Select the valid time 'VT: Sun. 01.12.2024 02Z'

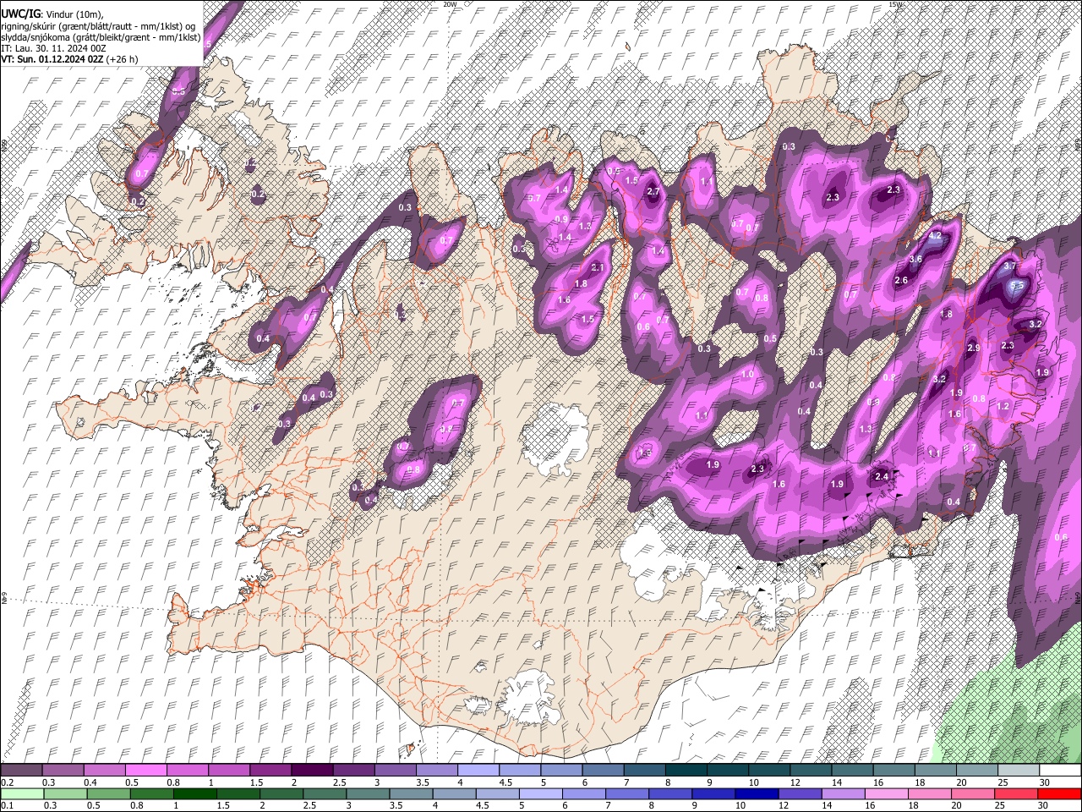tap(52, 59)
